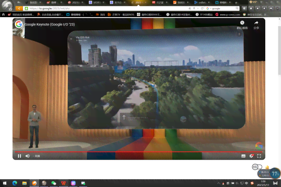281x187 pixels.
Task: Mute the video with the speaker icon
Action: 27,156
